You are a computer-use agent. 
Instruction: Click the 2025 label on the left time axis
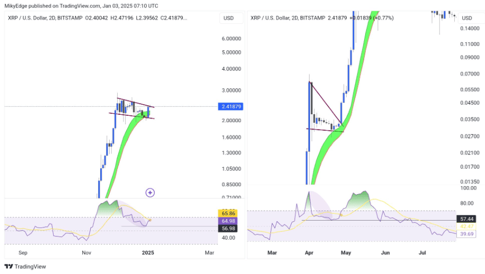(x=148, y=253)
